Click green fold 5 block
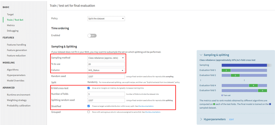The width and height of the screenshot is (275, 125). [x=262, y=91]
